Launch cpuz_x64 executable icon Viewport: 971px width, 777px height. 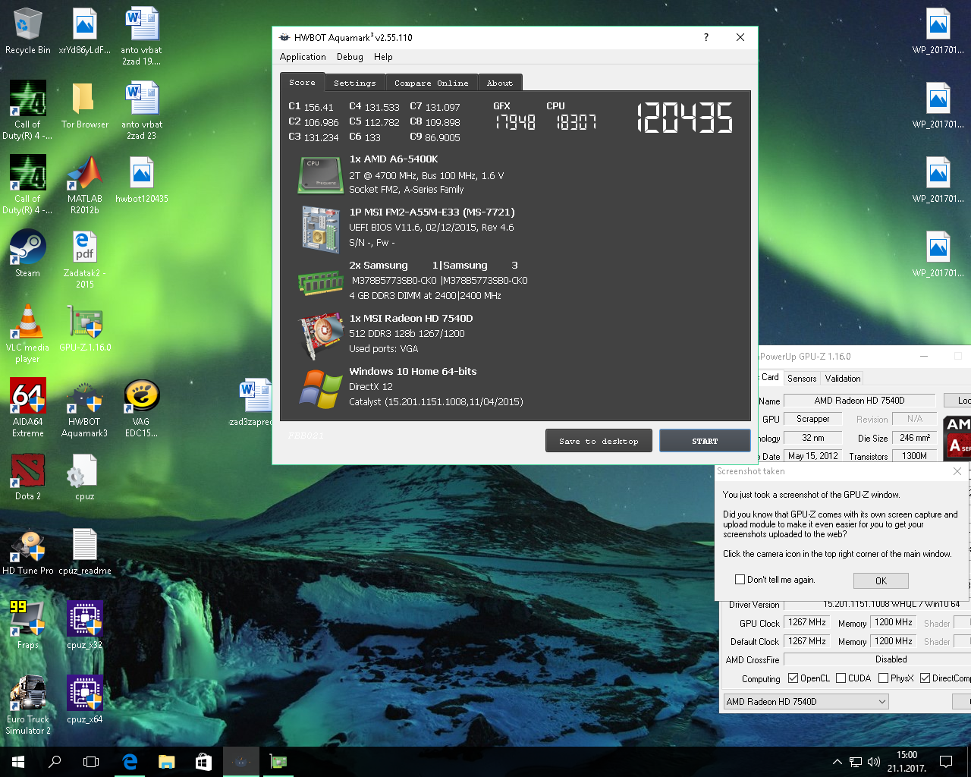pyautogui.click(x=84, y=700)
